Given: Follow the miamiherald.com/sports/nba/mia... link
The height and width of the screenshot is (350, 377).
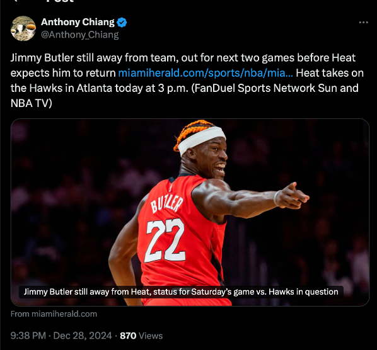Looking at the screenshot, I should (206, 73).
